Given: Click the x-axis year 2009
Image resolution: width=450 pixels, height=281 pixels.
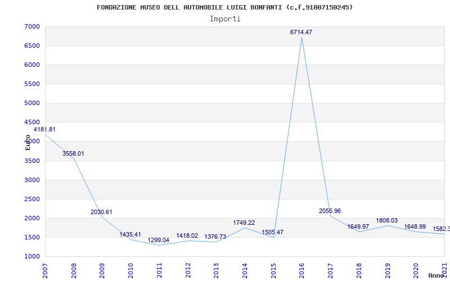Looking at the screenshot, I should point(102,271).
